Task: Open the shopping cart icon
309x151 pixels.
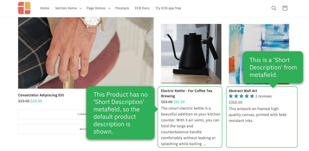Action: 285,8
